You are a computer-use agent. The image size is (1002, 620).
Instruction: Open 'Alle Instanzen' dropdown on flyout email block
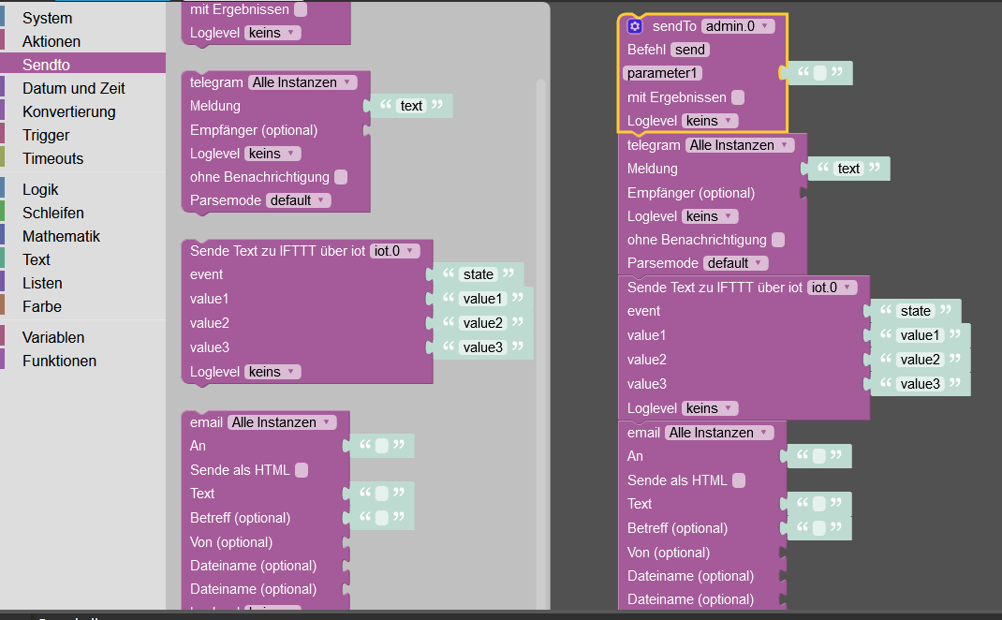282,422
